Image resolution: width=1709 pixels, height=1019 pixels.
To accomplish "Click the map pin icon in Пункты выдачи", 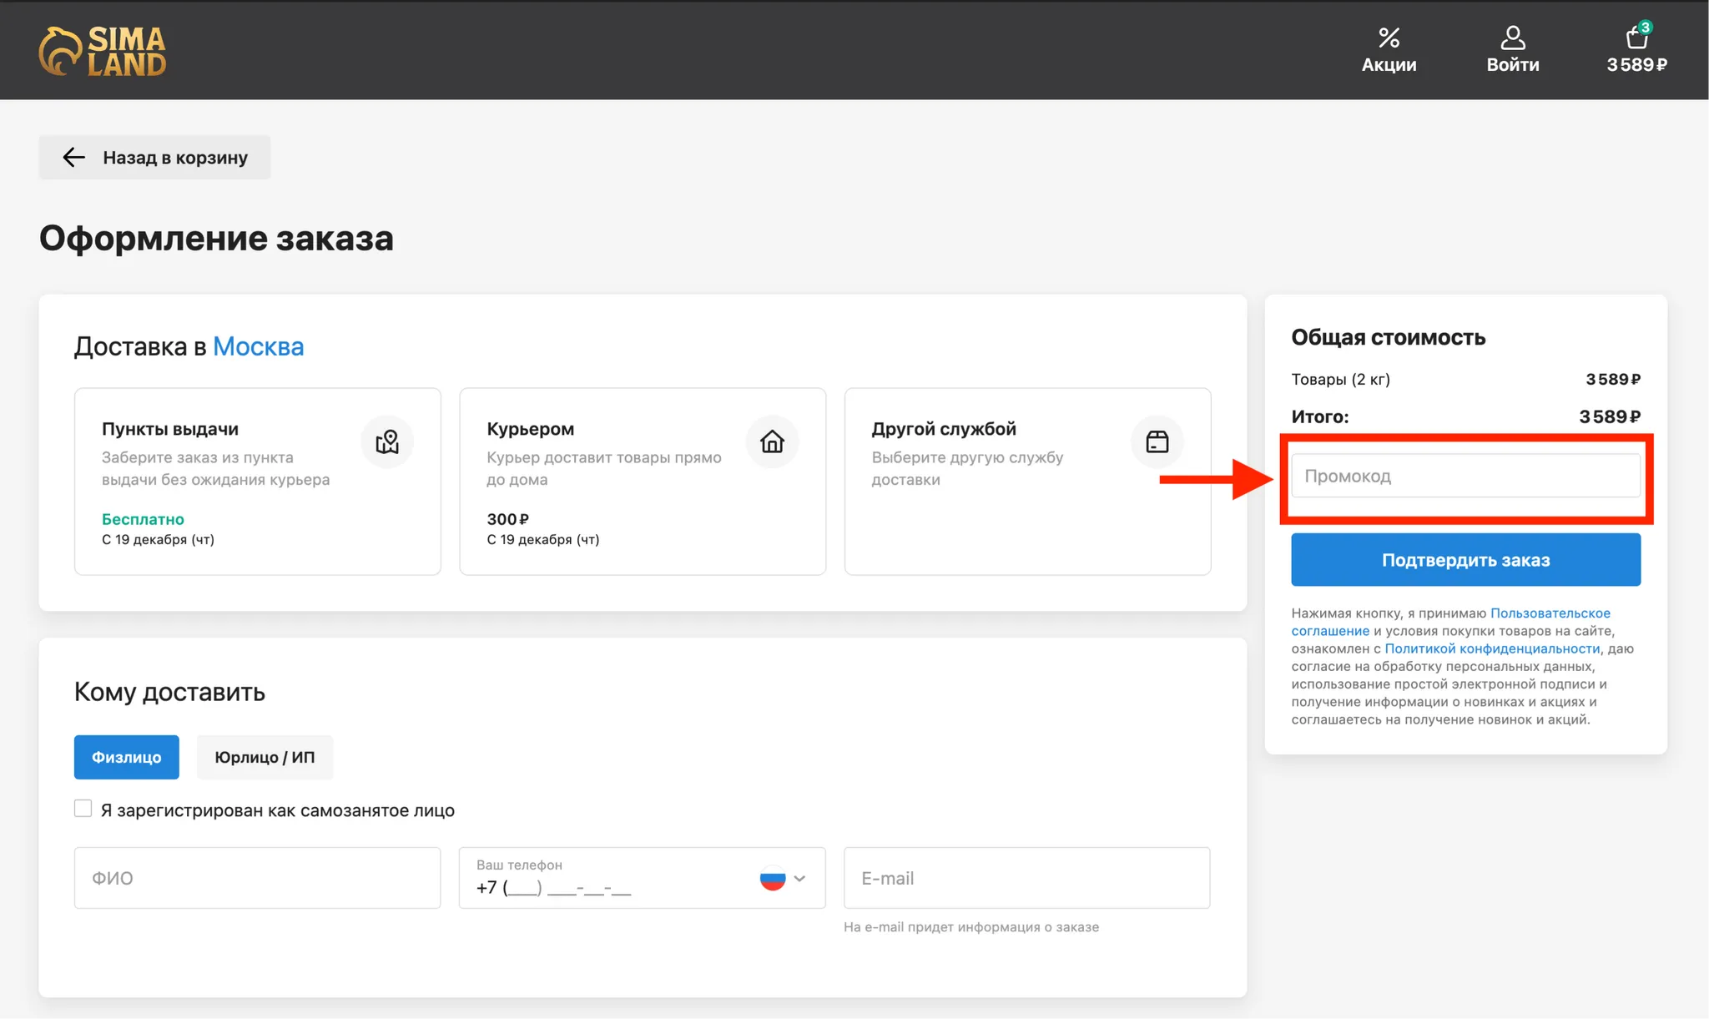I will coord(387,441).
